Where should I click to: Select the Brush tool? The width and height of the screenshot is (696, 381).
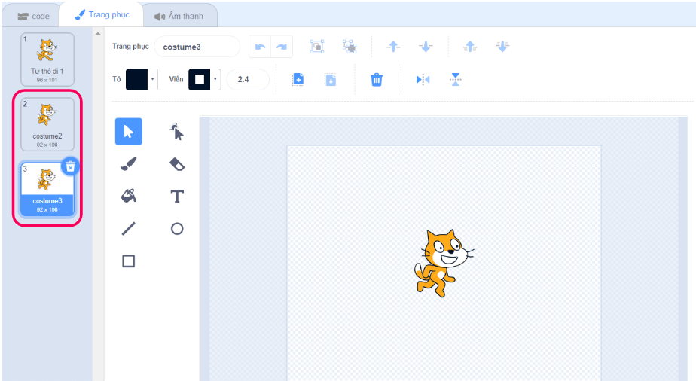point(129,164)
